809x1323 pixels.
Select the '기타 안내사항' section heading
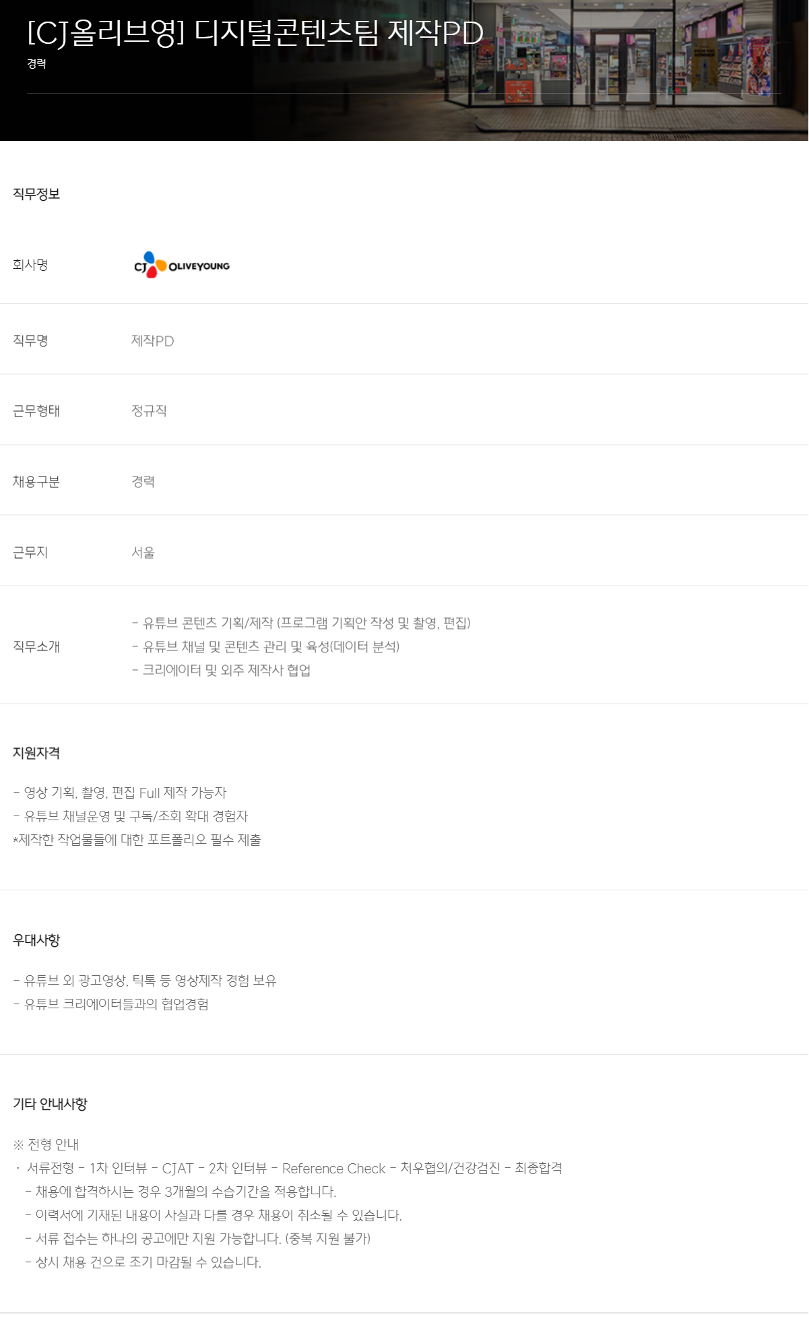coord(50,1104)
